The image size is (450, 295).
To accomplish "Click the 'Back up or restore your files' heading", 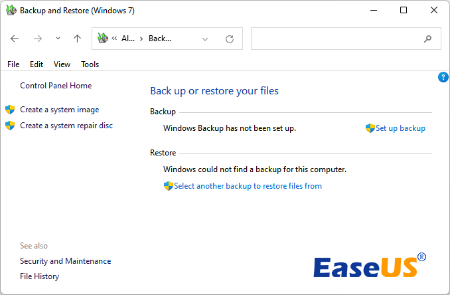I will (214, 91).
